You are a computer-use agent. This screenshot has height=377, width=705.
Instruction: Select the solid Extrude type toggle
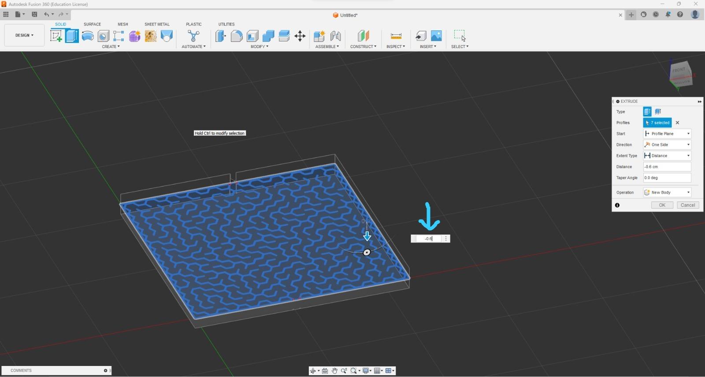(x=647, y=112)
